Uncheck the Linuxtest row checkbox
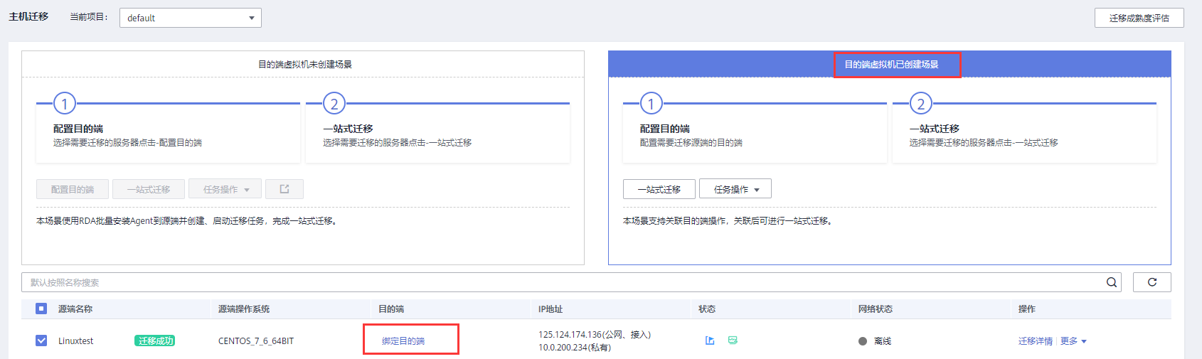Screen dimensions: 1202x359 pos(41,341)
